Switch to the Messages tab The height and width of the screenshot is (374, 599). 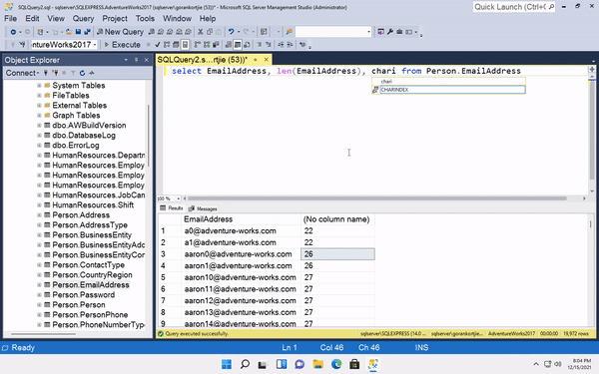tap(203, 208)
